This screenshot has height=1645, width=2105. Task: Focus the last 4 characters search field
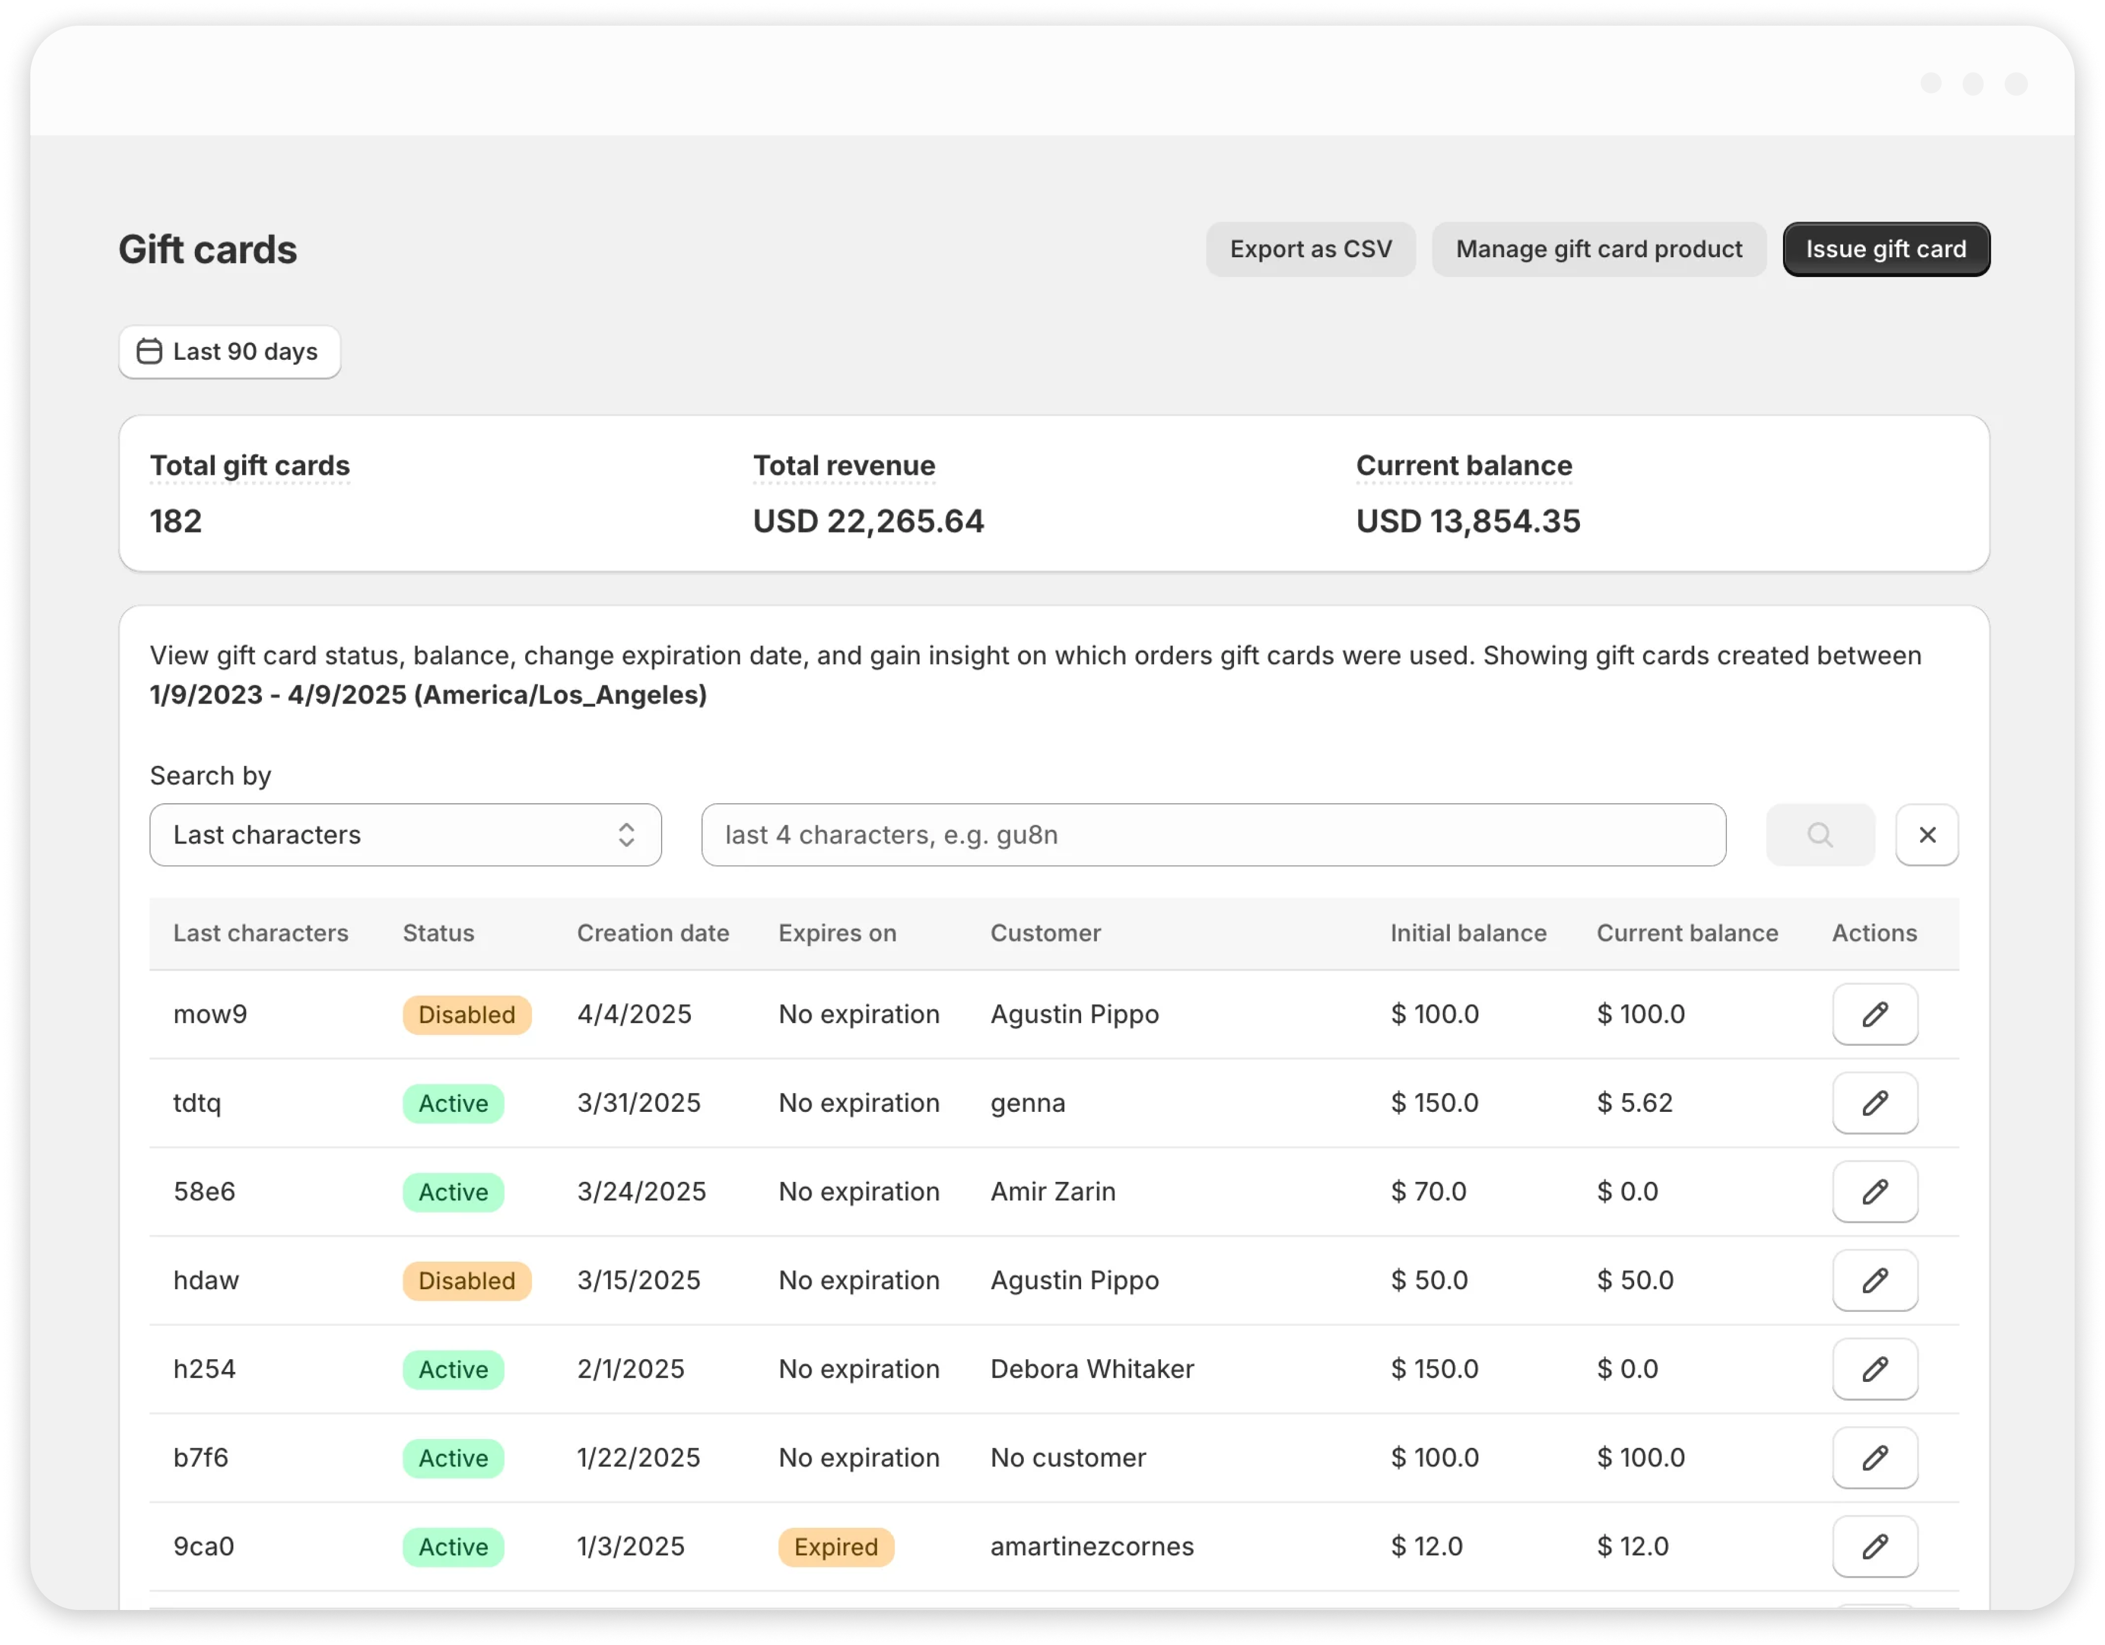[1214, 835]
